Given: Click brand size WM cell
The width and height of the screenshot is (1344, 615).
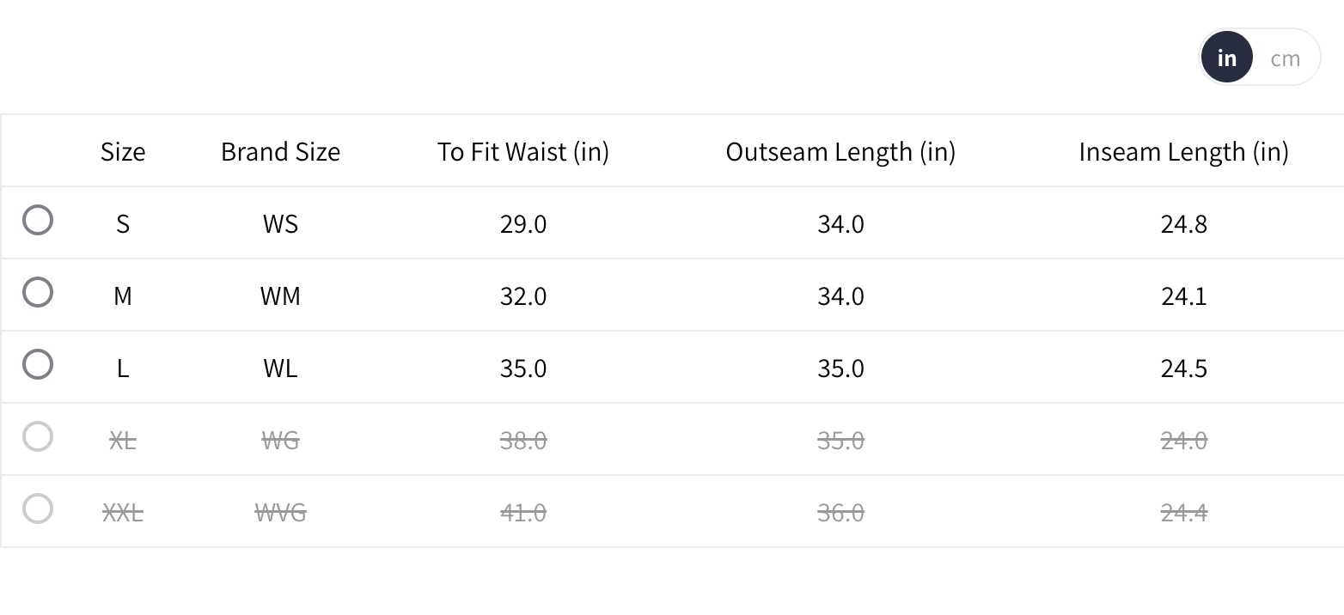Looking at the screenshot, I should [x=280, y=296].
